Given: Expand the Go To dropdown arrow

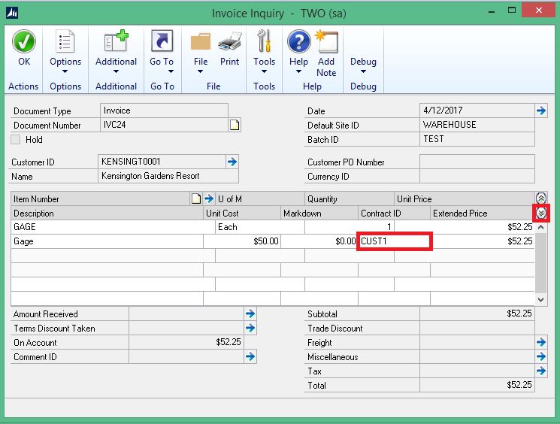Looking at the screenshot, I should [x=171, y=71].
